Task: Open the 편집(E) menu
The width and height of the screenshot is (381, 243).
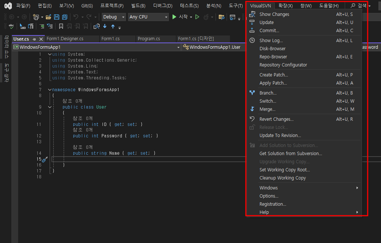Action: click(x=45, y=6)
